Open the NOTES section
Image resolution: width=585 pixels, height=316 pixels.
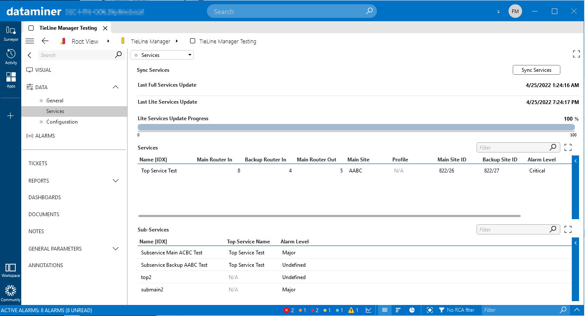tap(36, 231)
